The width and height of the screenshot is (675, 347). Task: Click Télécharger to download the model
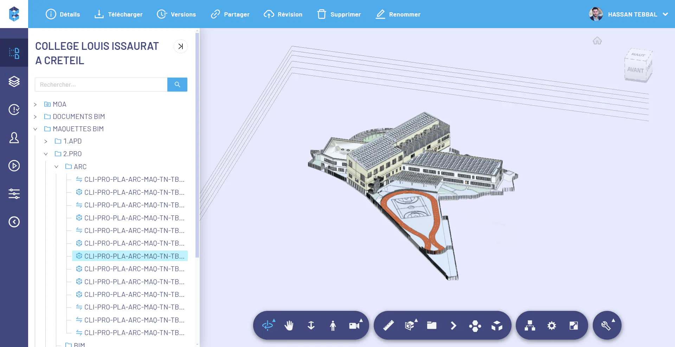(x=118, y=14)
